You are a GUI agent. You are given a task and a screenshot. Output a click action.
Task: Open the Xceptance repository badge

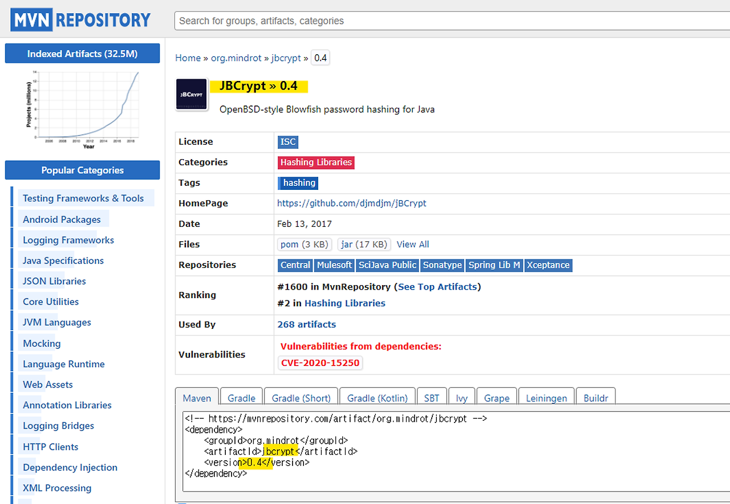click(548, 265)
